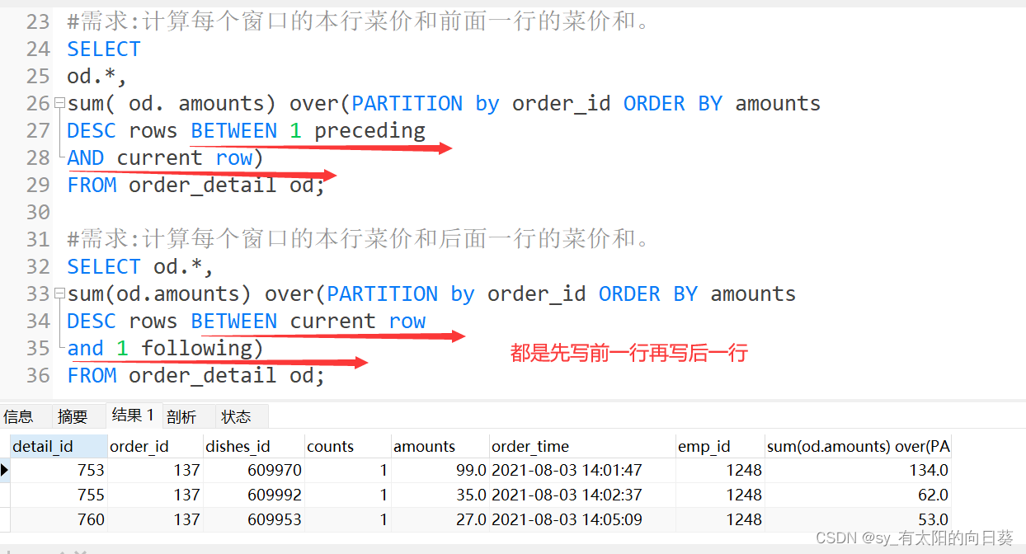Place cursor on SELECT keyword at line 24
The image size is (1026, 554).
(104, 49)
